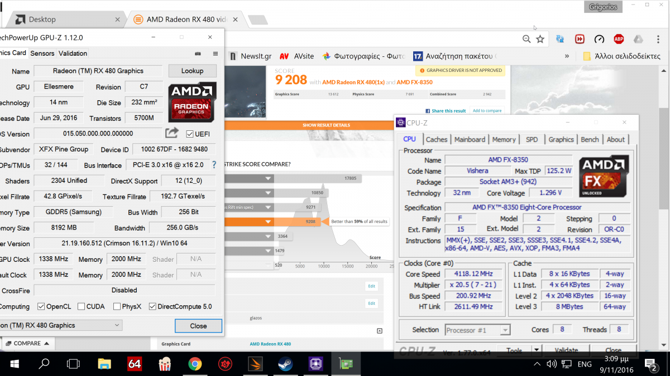Viewport: 670px width, 376px height.
Task: Expand the dropdown on the 17805 score bar
Action: (269, 178)
